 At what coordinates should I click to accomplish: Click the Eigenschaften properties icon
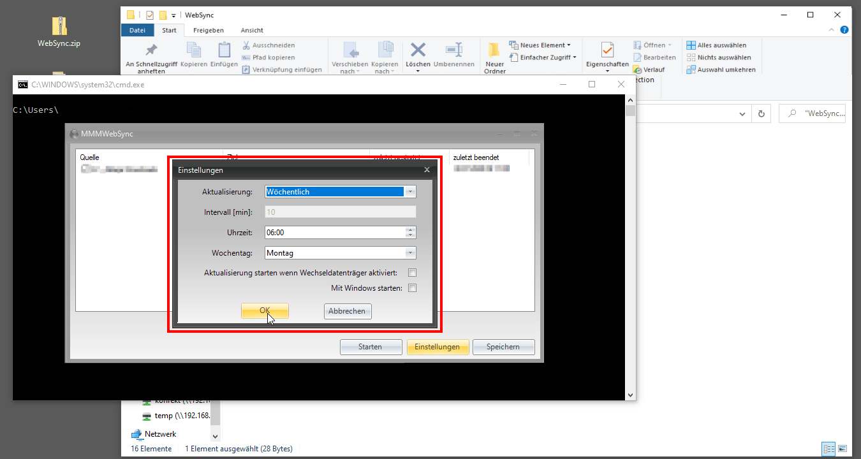[x=607, y=51]
